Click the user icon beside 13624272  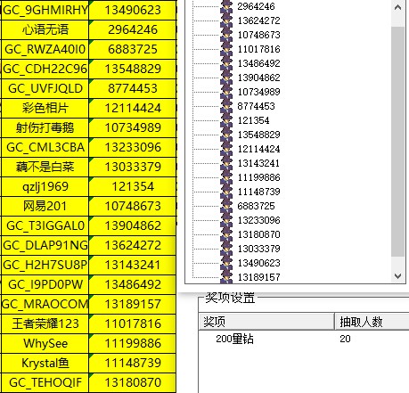[226, 20]
